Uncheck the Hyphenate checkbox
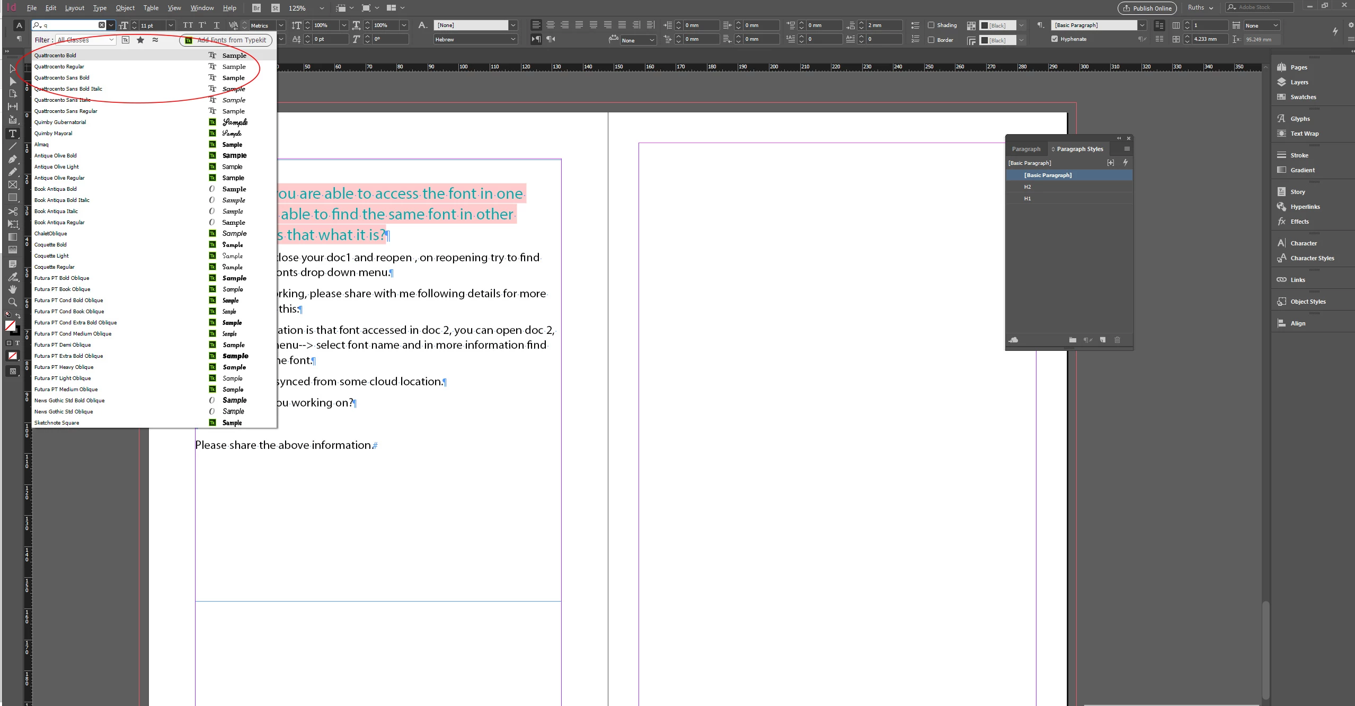Viewport: 1355px width, 706px height. point(1055,39)
